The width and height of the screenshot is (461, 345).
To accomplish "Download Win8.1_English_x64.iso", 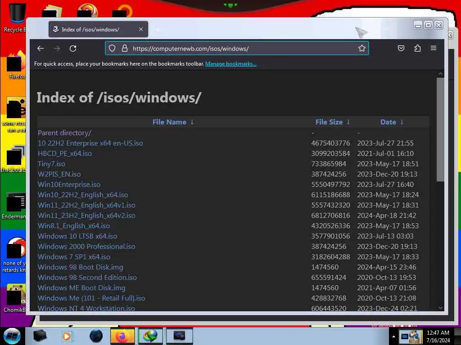I will (x=74, y=226).
